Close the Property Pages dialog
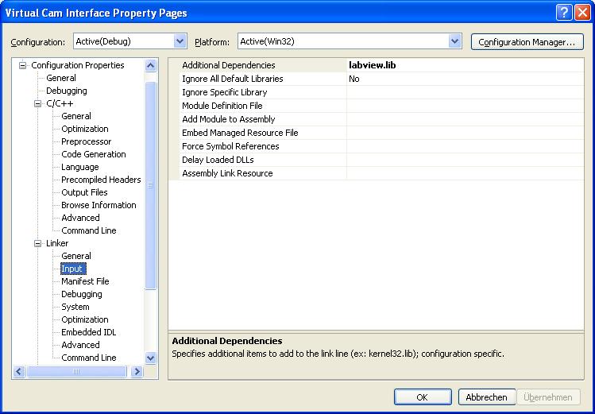Screen dimensions: 595x414 [582, 13]
